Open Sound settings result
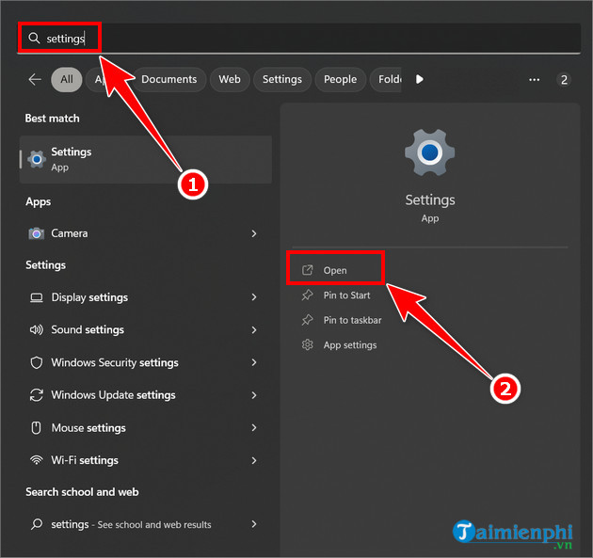 [x=146, y=329]
